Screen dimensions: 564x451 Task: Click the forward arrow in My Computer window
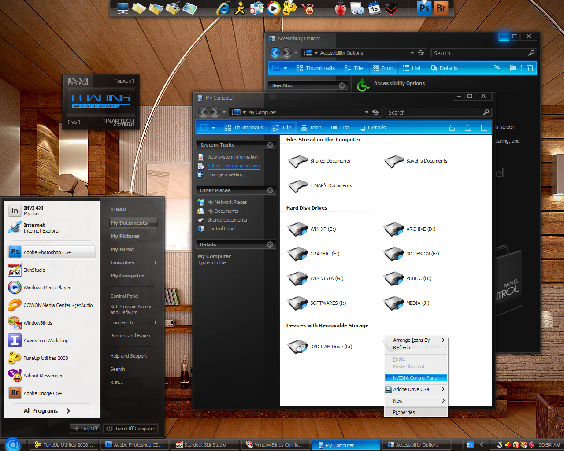click(214, 112)
